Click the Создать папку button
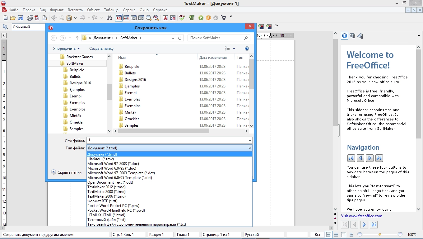 click(x=101, y=49)
